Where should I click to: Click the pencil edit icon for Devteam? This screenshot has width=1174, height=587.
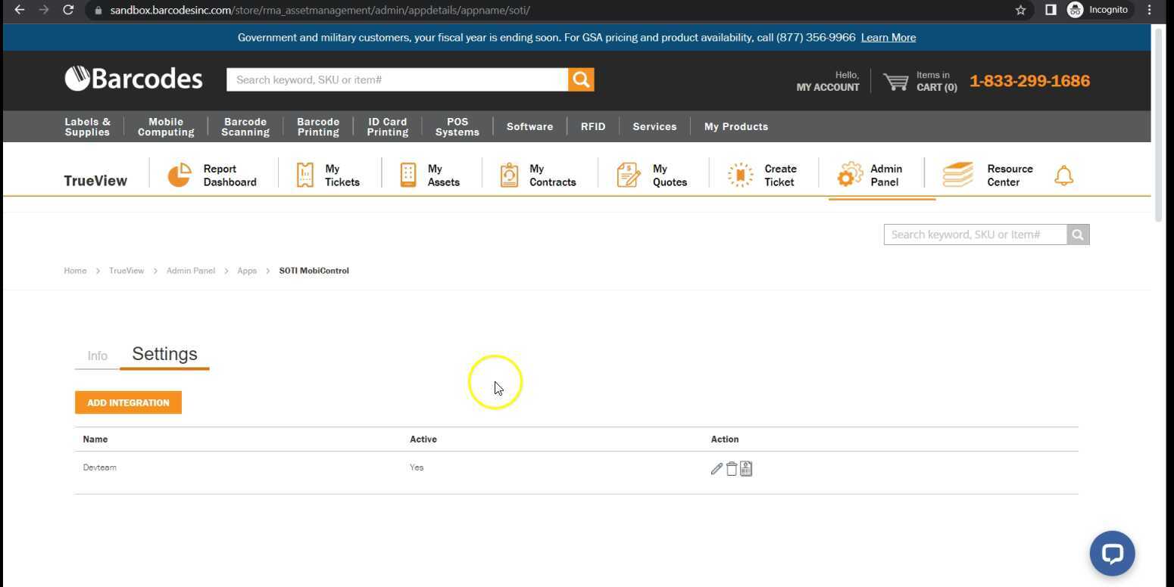click(x=716, y=469)
